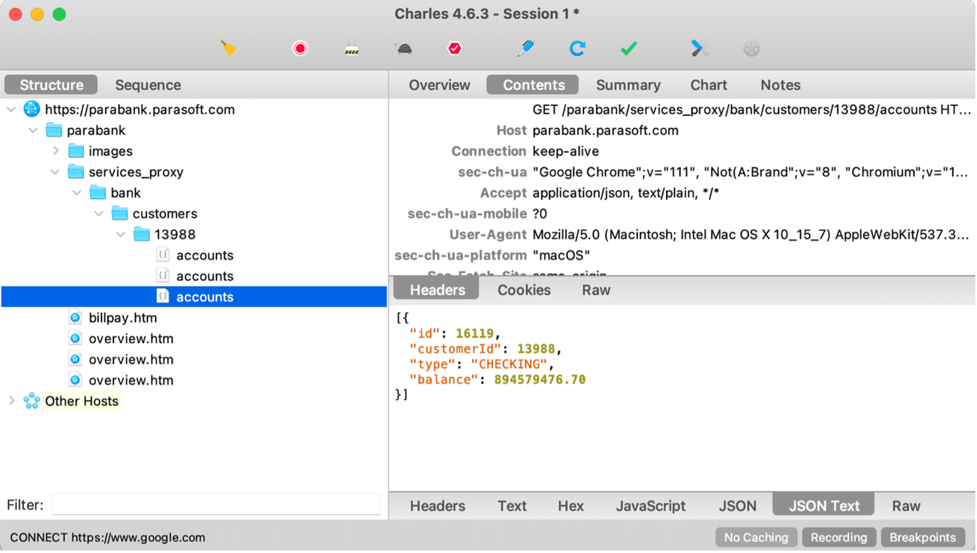Screen dimensions: 977x553
Task: Toggle SSL Proxying padlock icon
Action: (x=352, y=49)
